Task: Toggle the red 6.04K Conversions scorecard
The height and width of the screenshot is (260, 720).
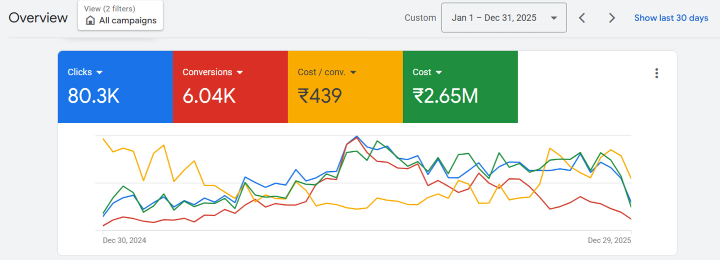Action: pos(209,95)
